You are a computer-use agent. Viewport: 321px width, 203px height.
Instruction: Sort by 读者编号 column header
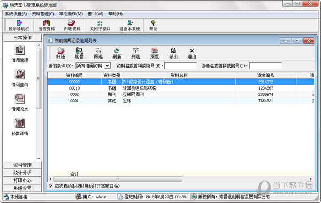[x=266, y=75]
